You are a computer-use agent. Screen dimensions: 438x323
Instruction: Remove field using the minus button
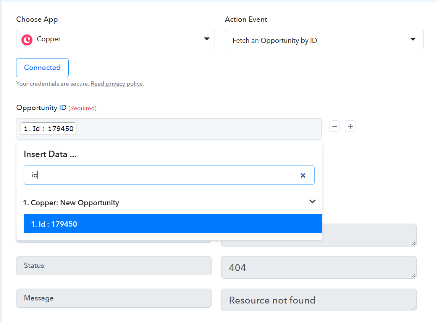(335, 126)
